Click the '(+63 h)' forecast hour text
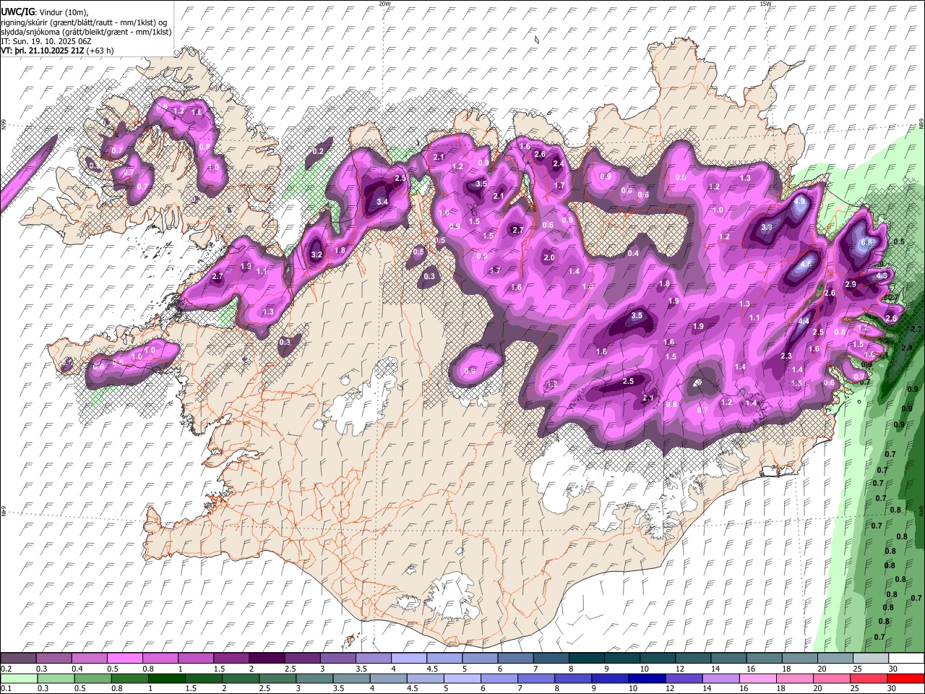This screenshot has width=925, height=694. pos(100,51)
